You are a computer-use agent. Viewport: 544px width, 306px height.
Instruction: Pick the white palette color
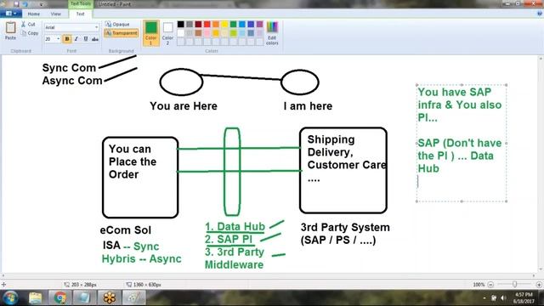(x=181, y=33)
